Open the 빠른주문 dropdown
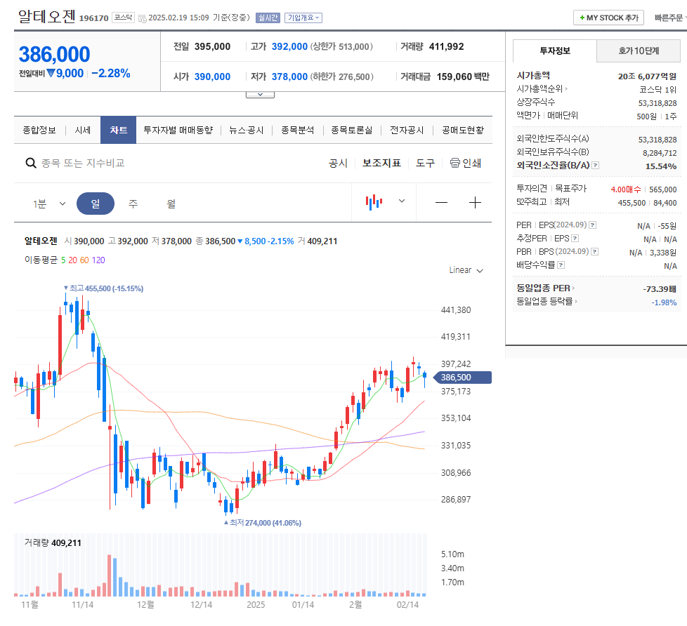The height and width of the screenshot is (626, 687). click(x=670, y=18)
